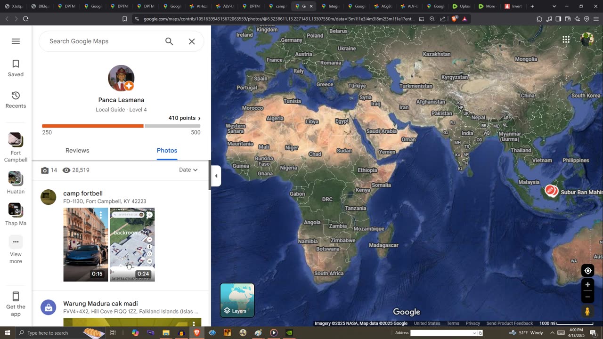Open Warung Madura cak madi place

100,304
